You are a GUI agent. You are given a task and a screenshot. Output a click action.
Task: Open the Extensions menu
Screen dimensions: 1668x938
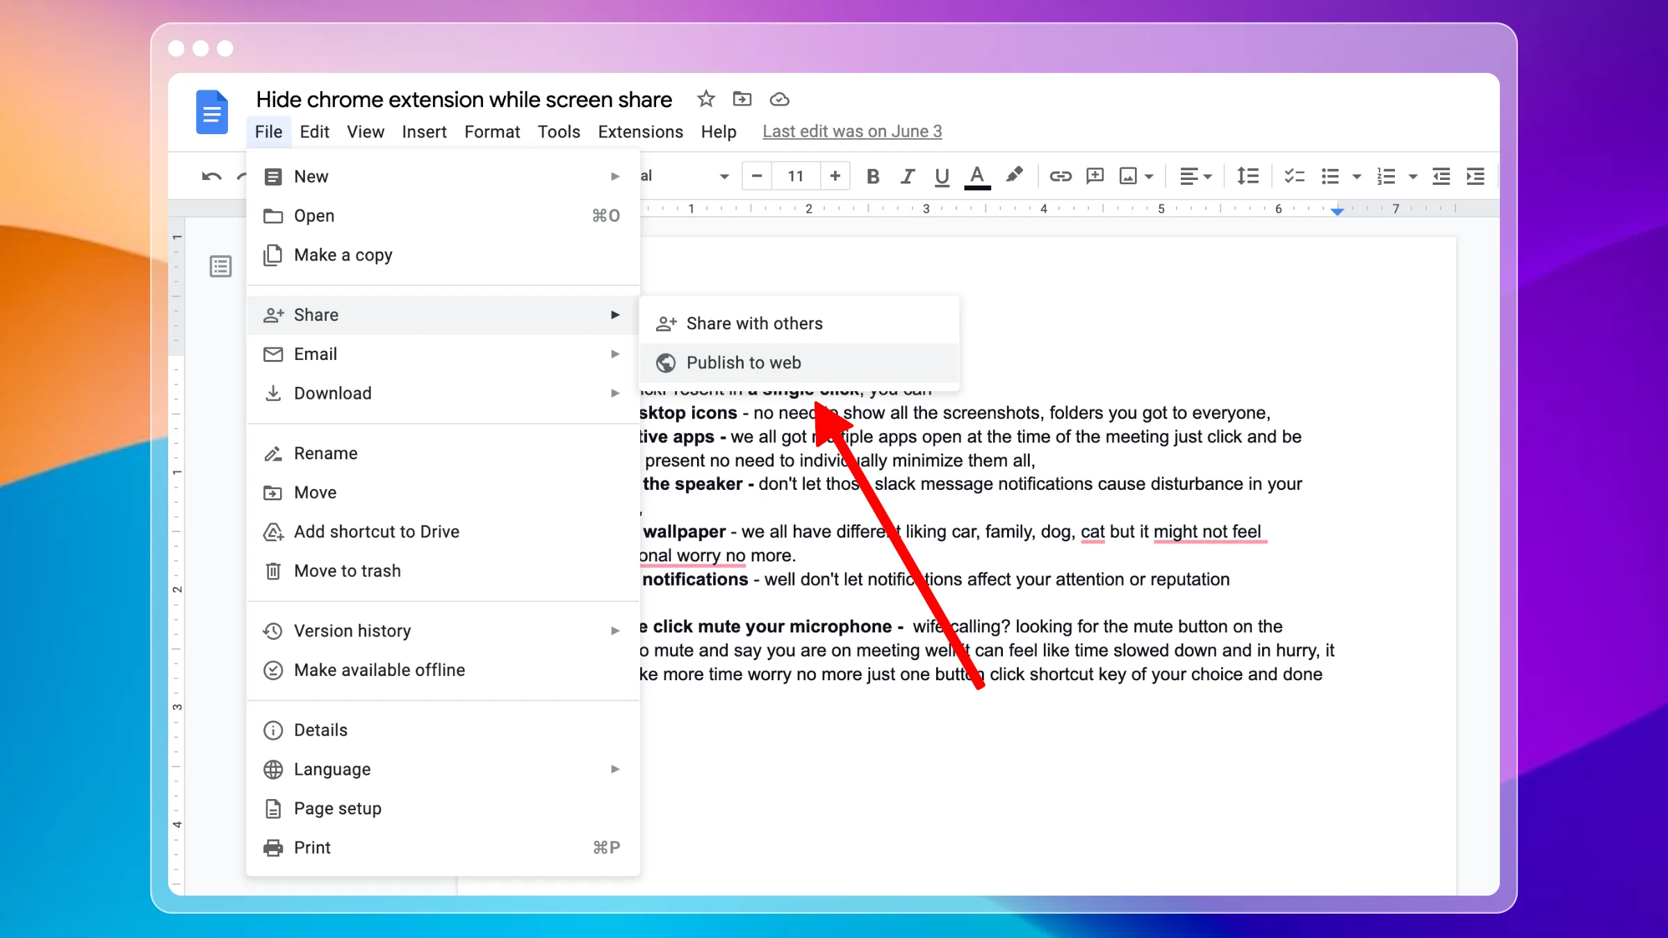640,131
